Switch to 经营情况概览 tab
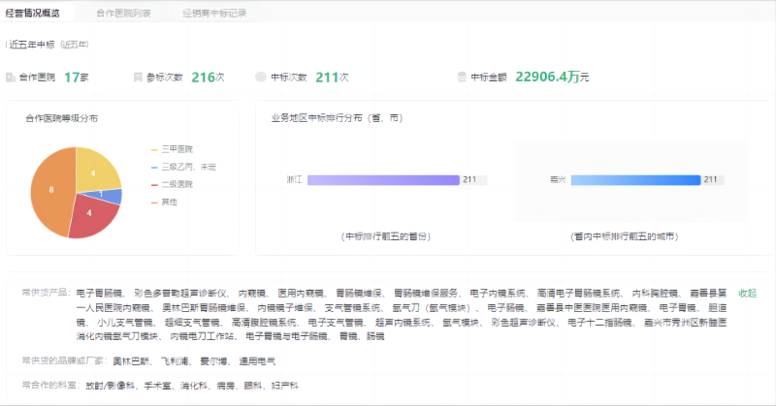 click(33, 14)
